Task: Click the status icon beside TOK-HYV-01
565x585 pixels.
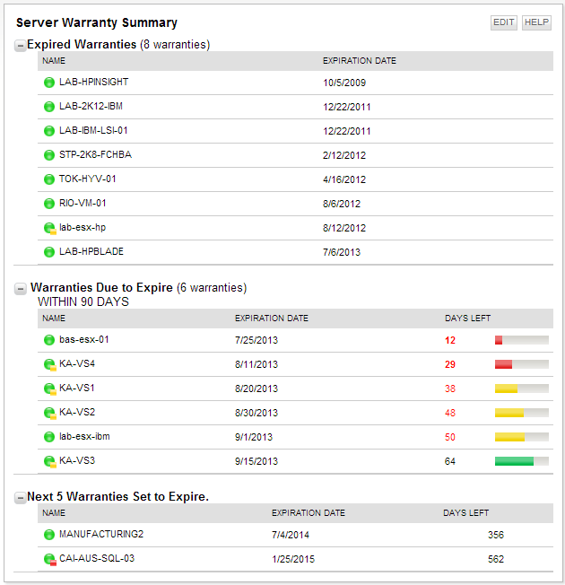Action: (49, 179)
